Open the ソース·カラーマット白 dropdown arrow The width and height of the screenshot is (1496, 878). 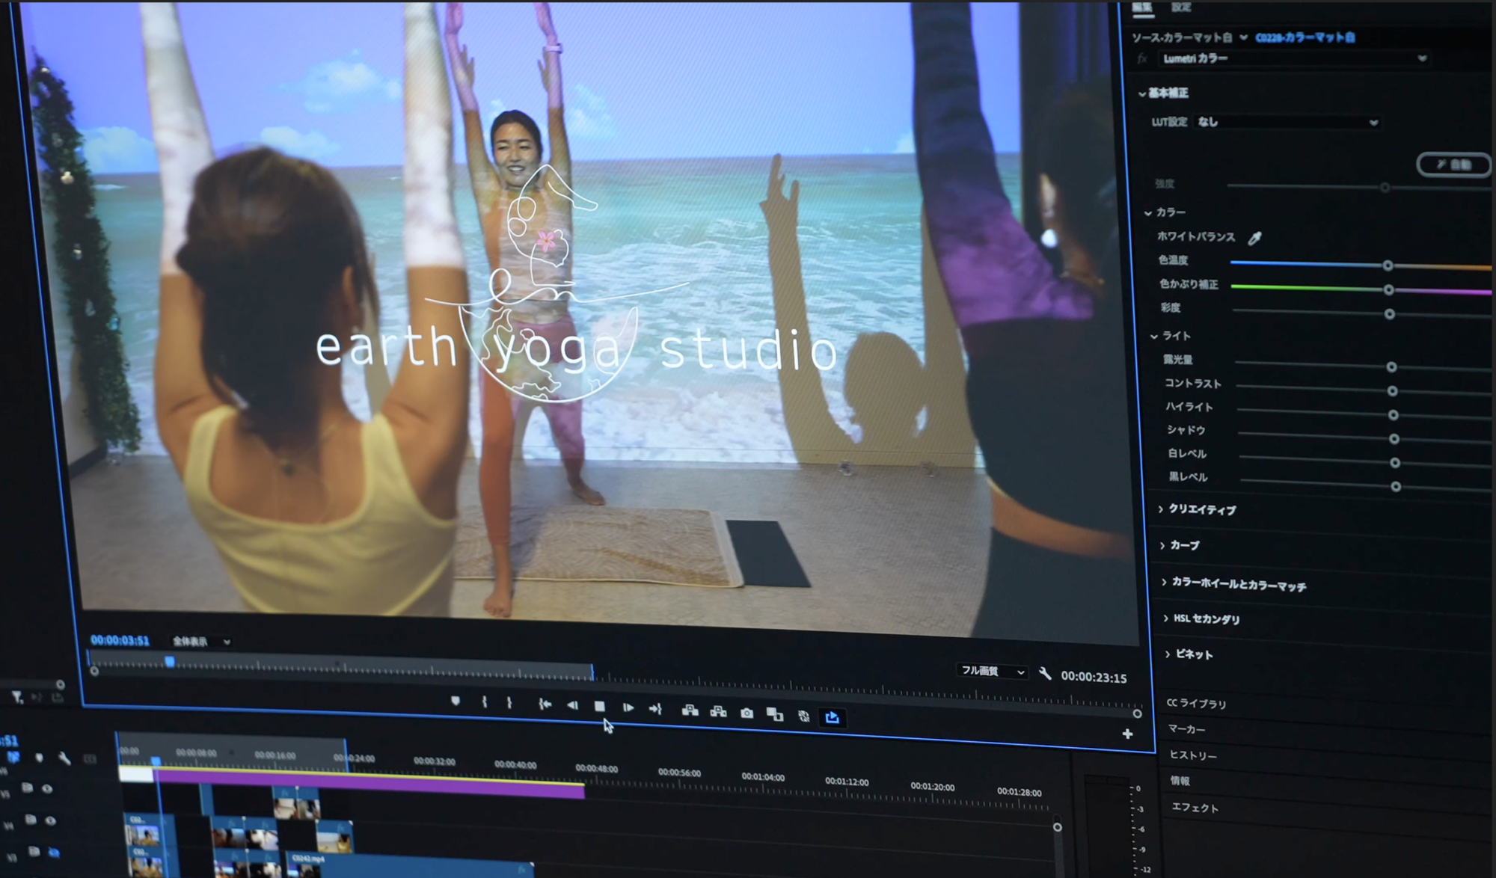[x=1243, y=37]
